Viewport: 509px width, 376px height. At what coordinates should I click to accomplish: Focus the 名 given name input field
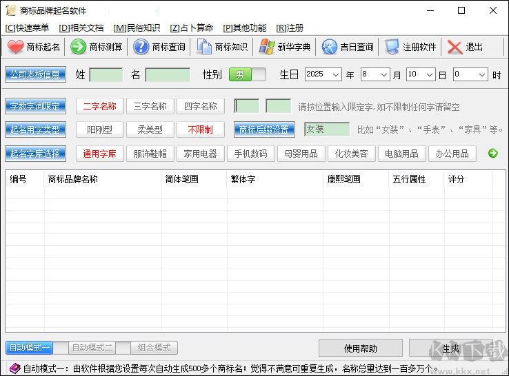click(x=168, y=74)
